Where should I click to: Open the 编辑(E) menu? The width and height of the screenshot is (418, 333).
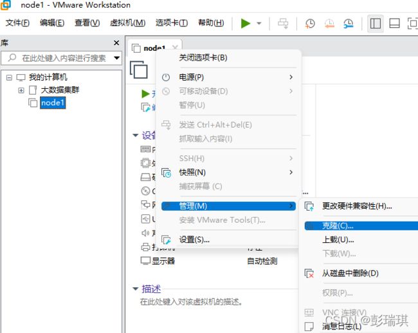coord(52,23)
